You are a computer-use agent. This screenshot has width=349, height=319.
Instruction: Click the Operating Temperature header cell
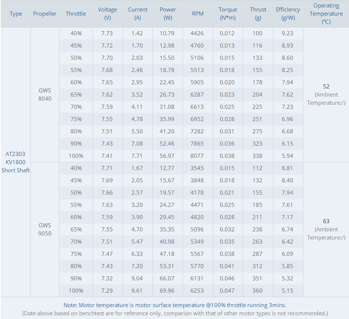point(326,14)
